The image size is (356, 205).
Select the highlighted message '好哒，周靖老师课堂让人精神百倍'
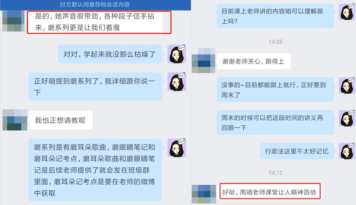(270, 191)
